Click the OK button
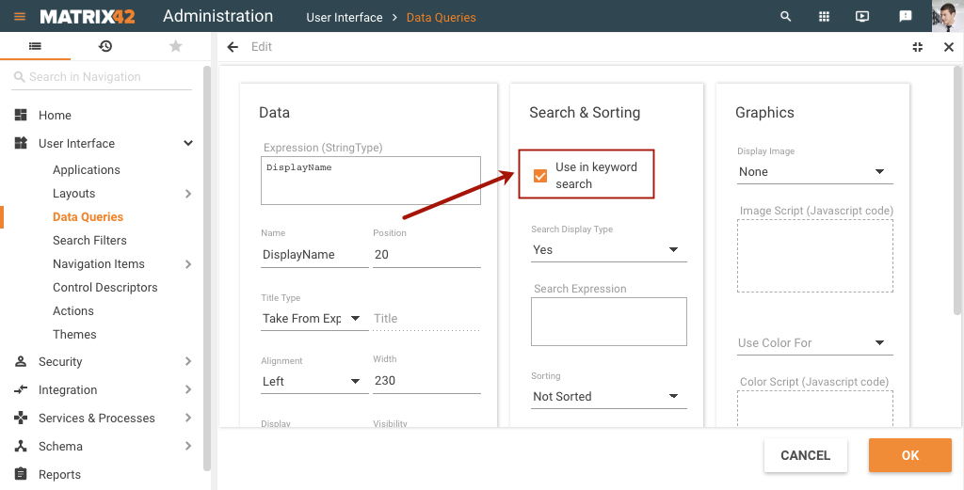This screenshot has width=964, height=490. tap(910, 455)
